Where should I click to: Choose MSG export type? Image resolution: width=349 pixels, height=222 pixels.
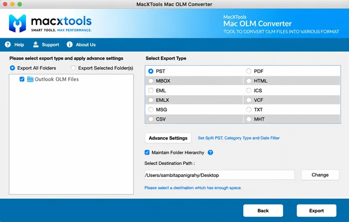pyautogui.click(x=151, y=110)
